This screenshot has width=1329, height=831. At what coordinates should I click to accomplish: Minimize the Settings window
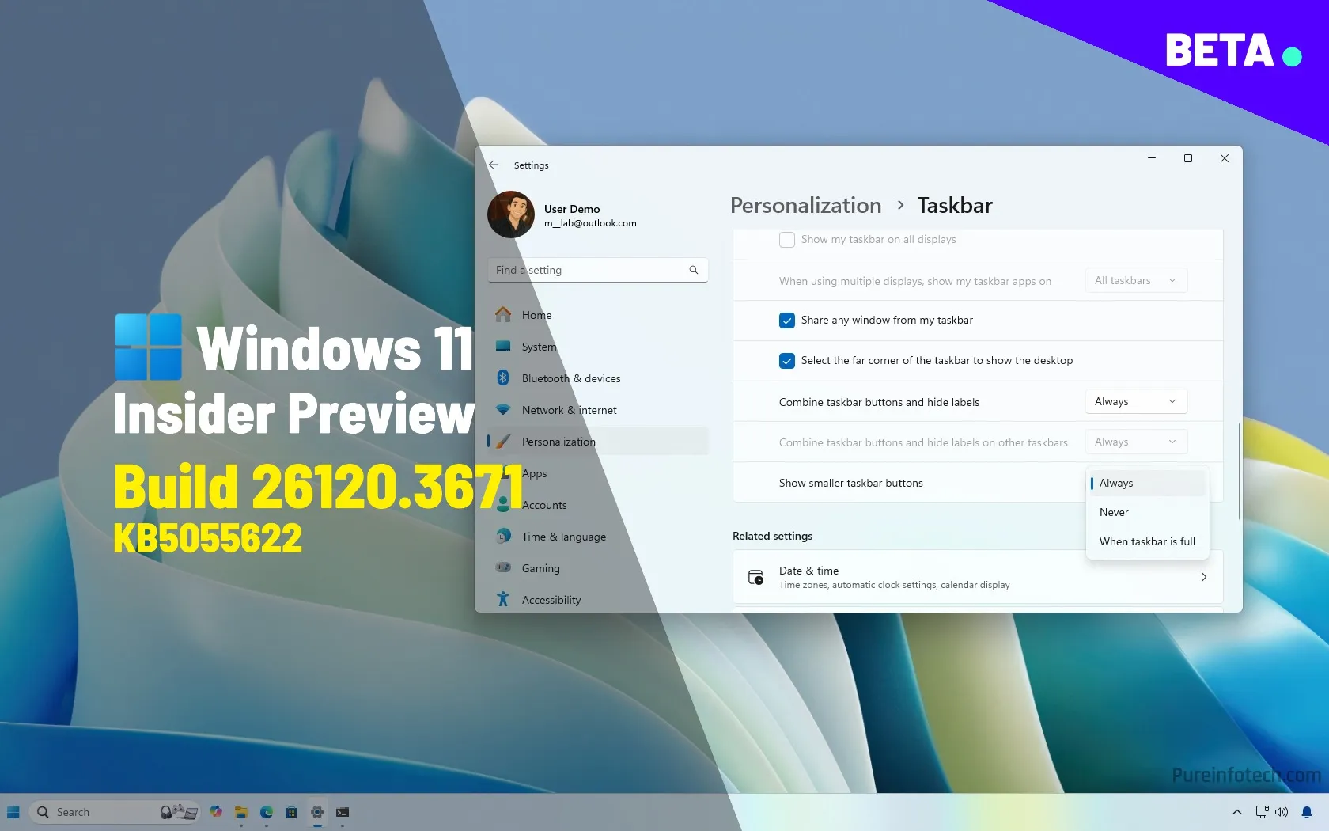(x=1152, y=158)
